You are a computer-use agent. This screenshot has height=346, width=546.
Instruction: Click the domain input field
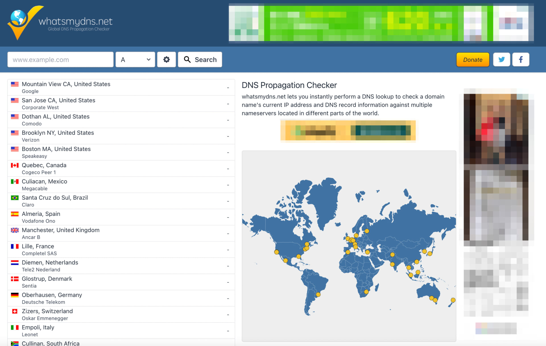pyautogui.click(x=60, y=59)
